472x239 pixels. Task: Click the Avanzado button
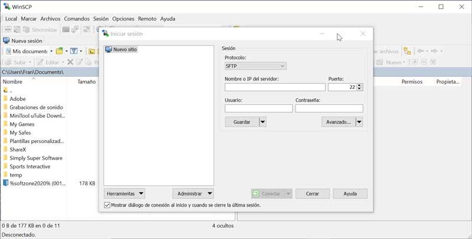(x=338, y=122)
